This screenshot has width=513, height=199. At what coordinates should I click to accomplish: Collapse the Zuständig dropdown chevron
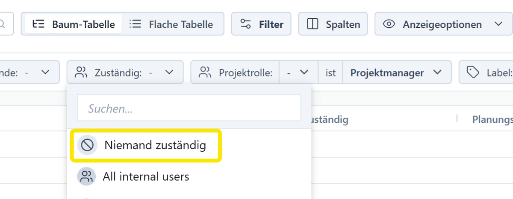click(x=169, y=73)
